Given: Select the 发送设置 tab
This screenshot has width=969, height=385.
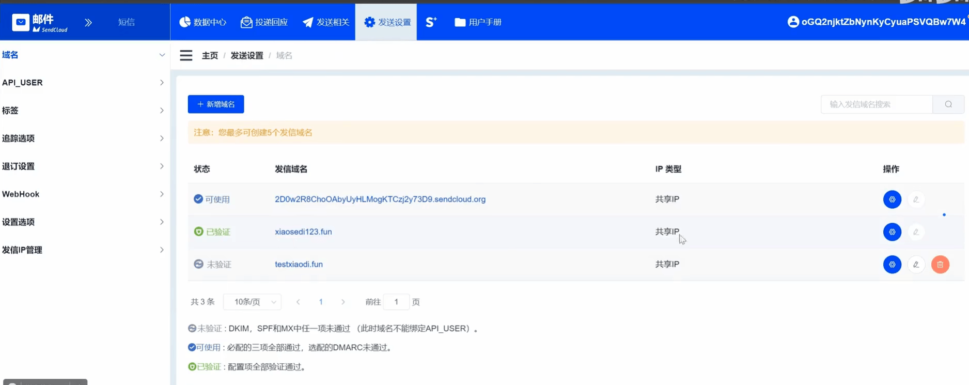Looking at the screenshot, I should [x=387, y=22].
